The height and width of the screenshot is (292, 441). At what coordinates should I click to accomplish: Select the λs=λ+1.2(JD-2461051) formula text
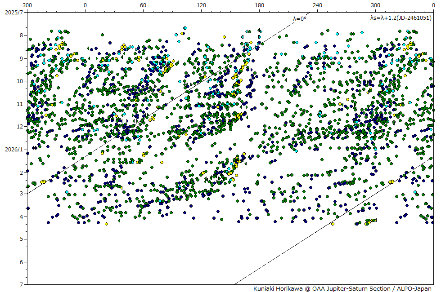click(x=400, y=18)
